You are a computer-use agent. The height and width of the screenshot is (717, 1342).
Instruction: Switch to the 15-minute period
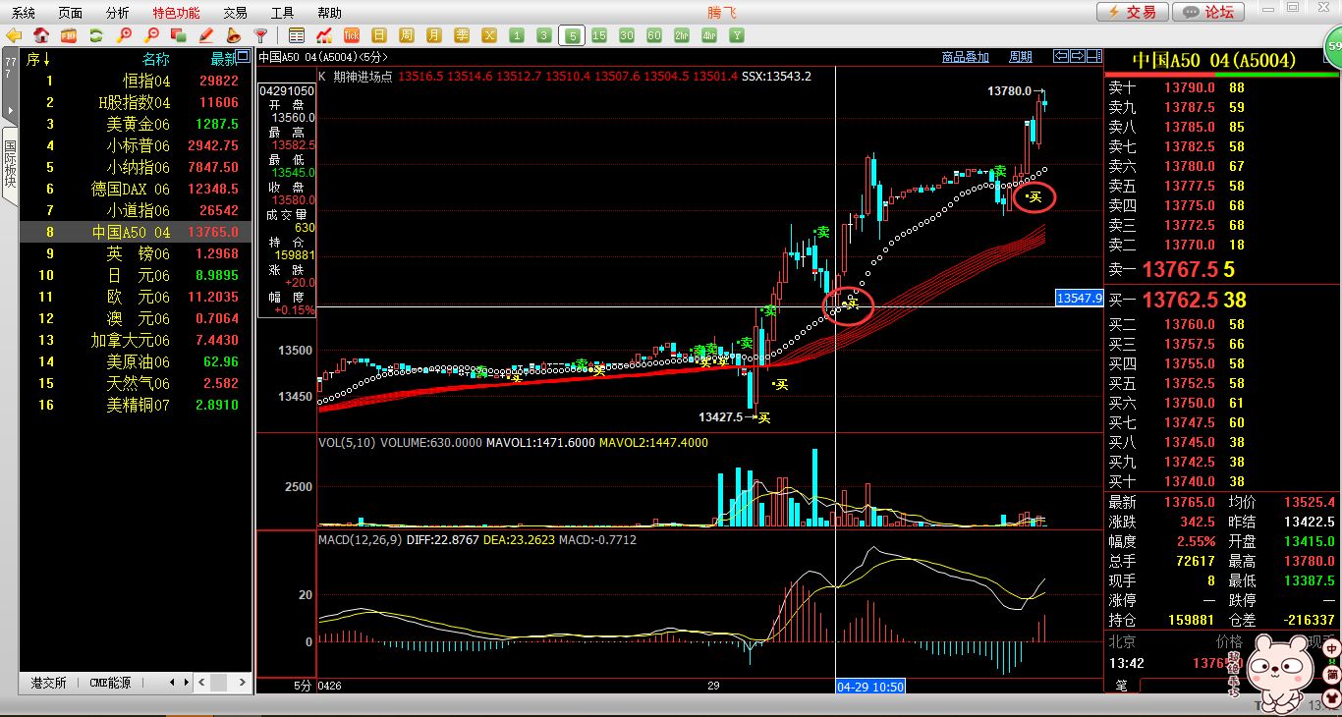(x=599, y=35)
